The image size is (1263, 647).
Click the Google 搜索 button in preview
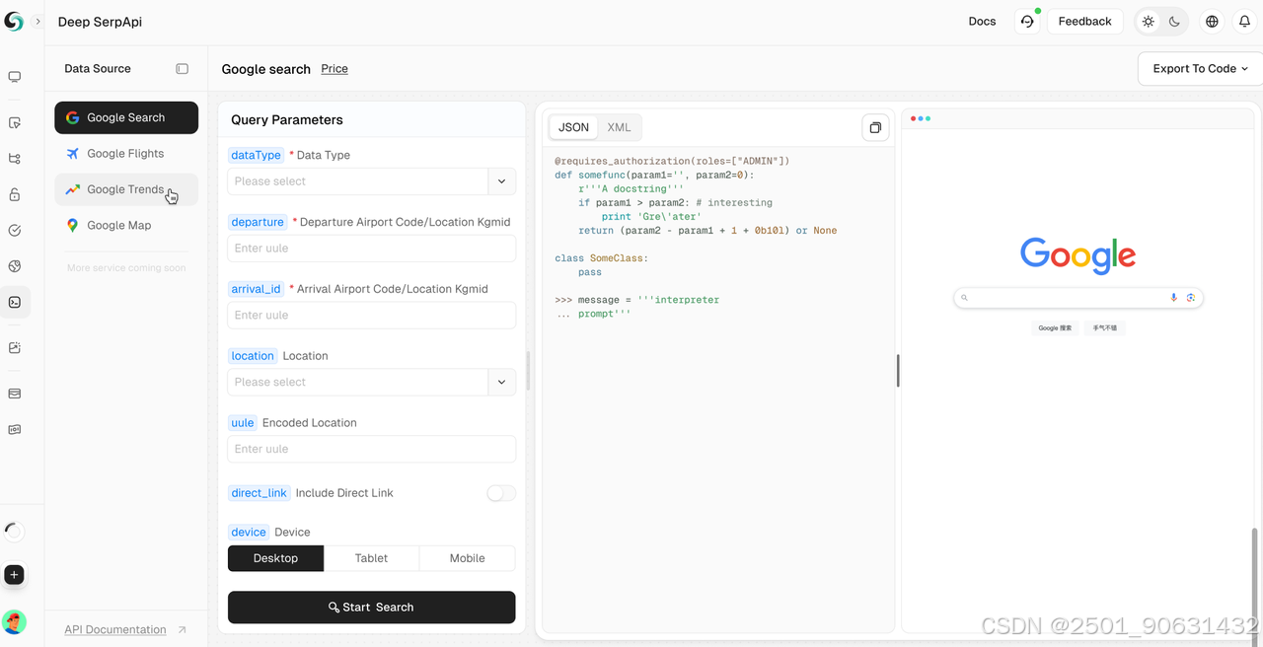click(1055, 328)
